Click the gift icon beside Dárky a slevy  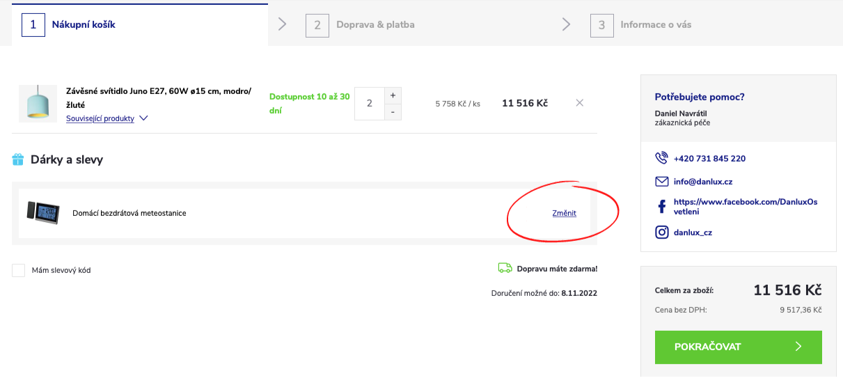(18, 159)
